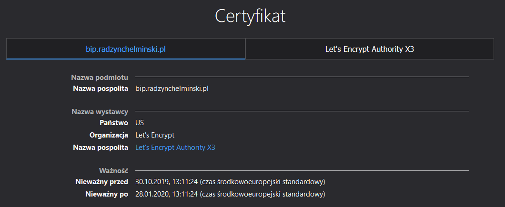Select the subject's Nazwa pospolita label
505x207 pixels.
click(101, 89)
